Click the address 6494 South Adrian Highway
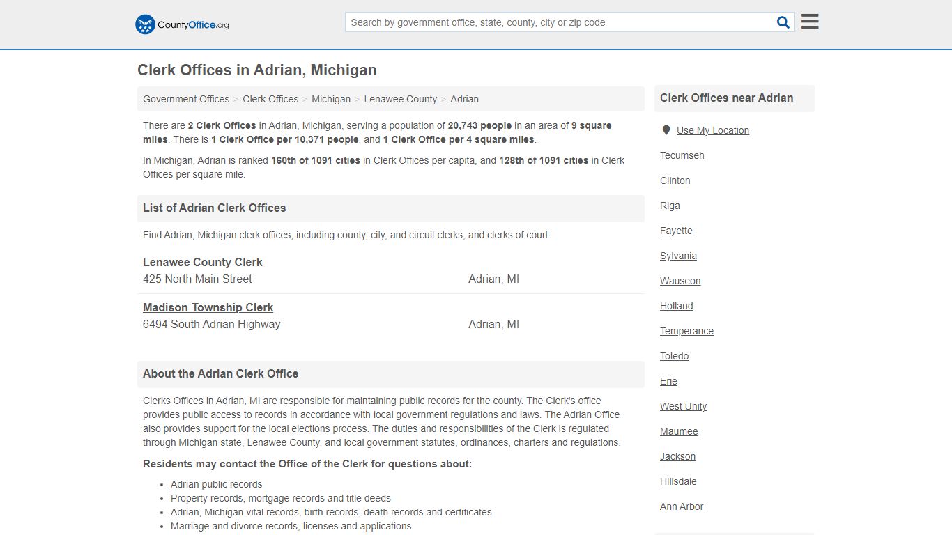 (212, 324)
